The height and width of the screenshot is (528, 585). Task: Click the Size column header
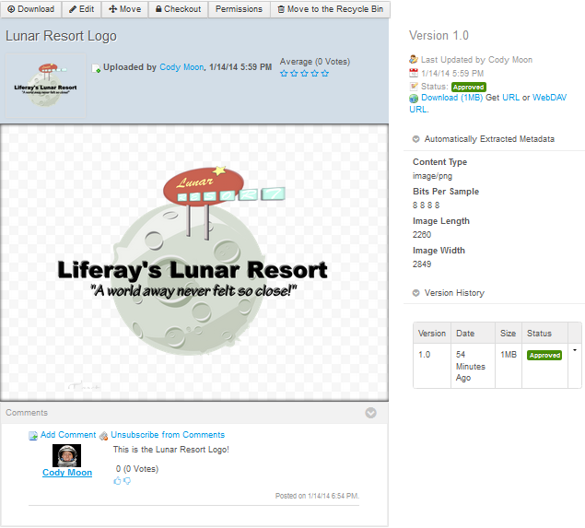click(x=509, y=334)
